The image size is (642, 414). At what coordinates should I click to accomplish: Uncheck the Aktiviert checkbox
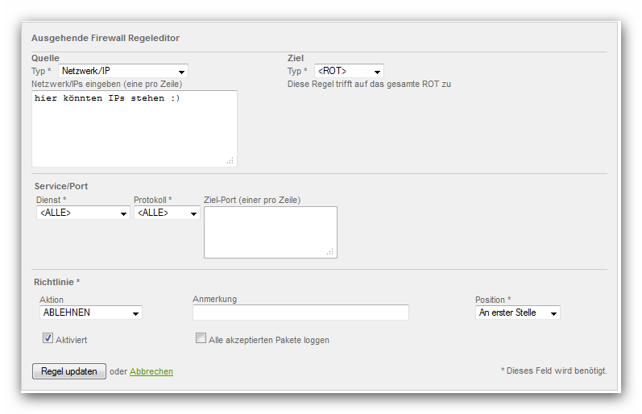pos(48,339)
